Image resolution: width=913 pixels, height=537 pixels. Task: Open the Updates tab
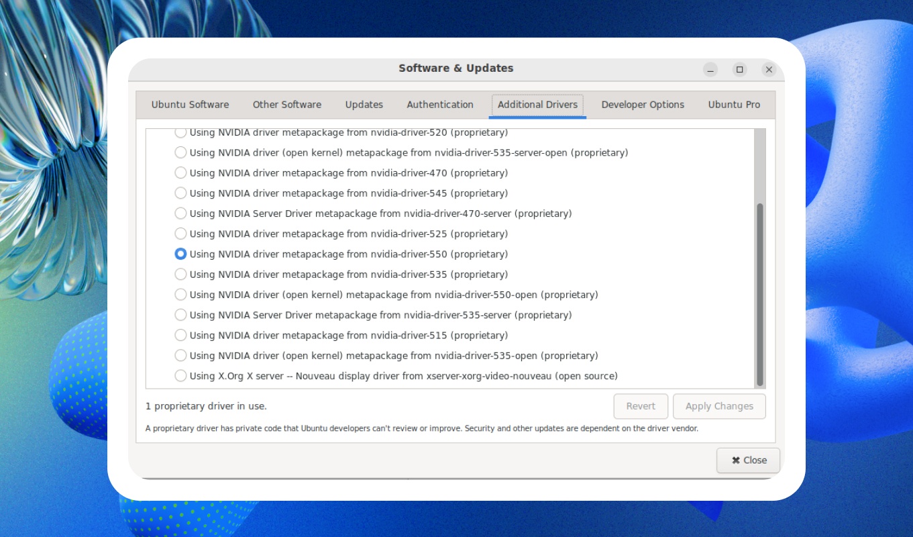tap(364, 105)
